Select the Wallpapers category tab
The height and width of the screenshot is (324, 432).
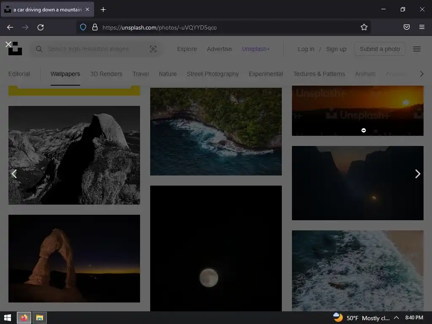point(65,74)
